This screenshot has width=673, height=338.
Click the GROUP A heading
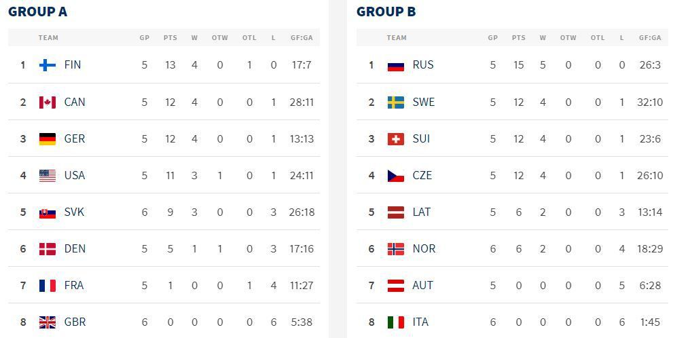[x=37, y=12]
